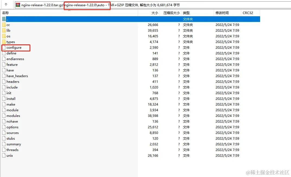Viewport: 291px width, 177px height.
Task: Click the options file icon
Action: [x=4, y=127]
